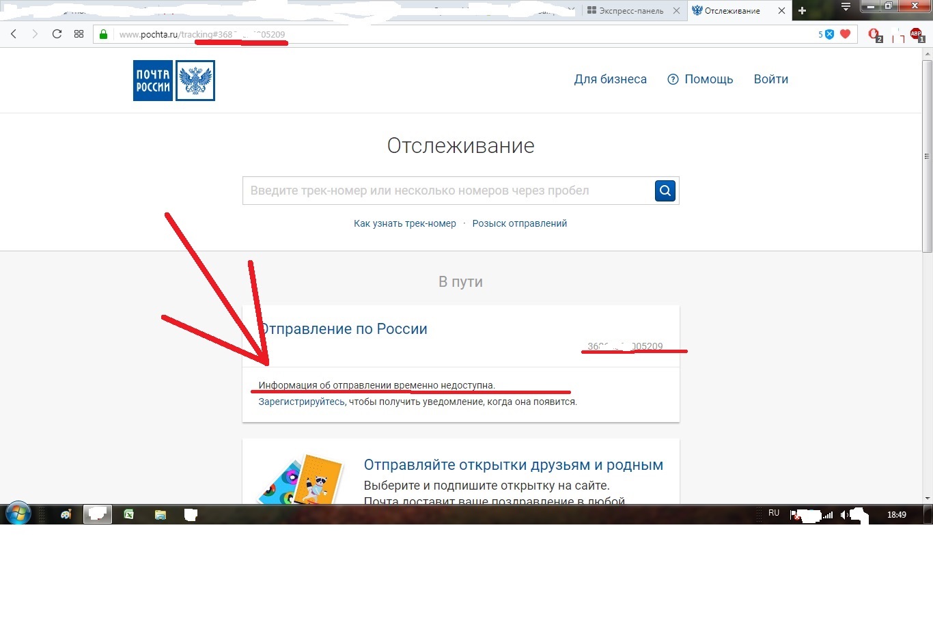Close the Отслеживание tab

pos(781,11)
